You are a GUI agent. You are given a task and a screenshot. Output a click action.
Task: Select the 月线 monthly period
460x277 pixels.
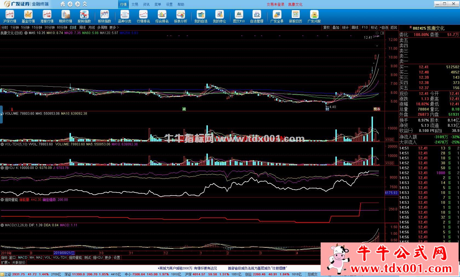(91, 27)
